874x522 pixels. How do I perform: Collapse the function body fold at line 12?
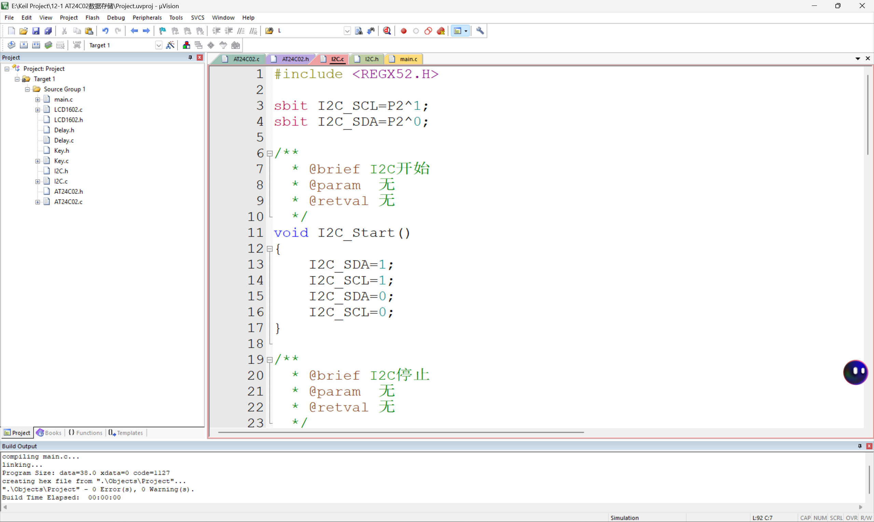click(270, 249)
